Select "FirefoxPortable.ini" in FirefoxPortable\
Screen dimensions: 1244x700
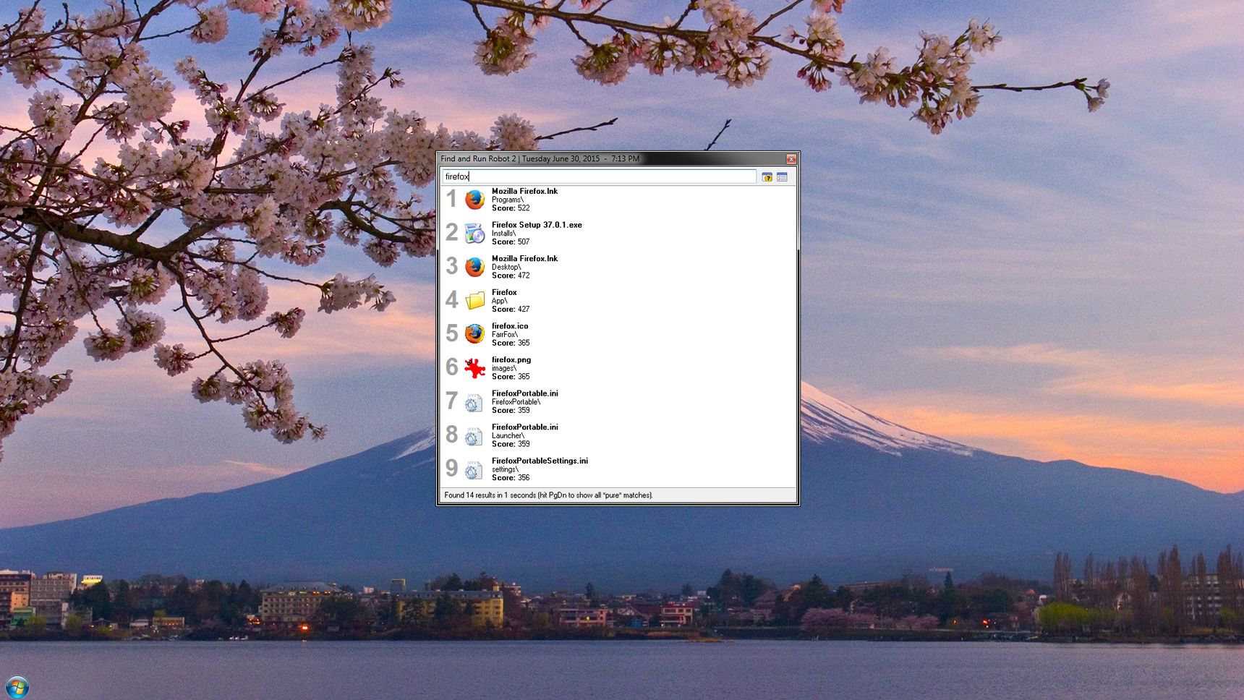pos(524,393)
